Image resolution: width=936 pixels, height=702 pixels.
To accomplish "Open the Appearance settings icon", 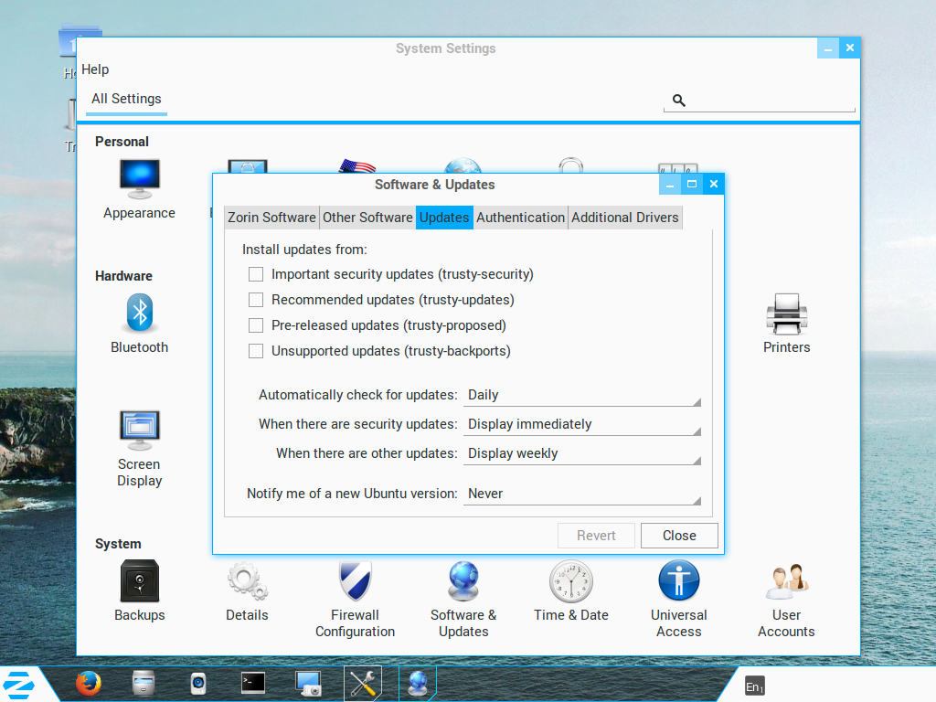I will 139,180.
